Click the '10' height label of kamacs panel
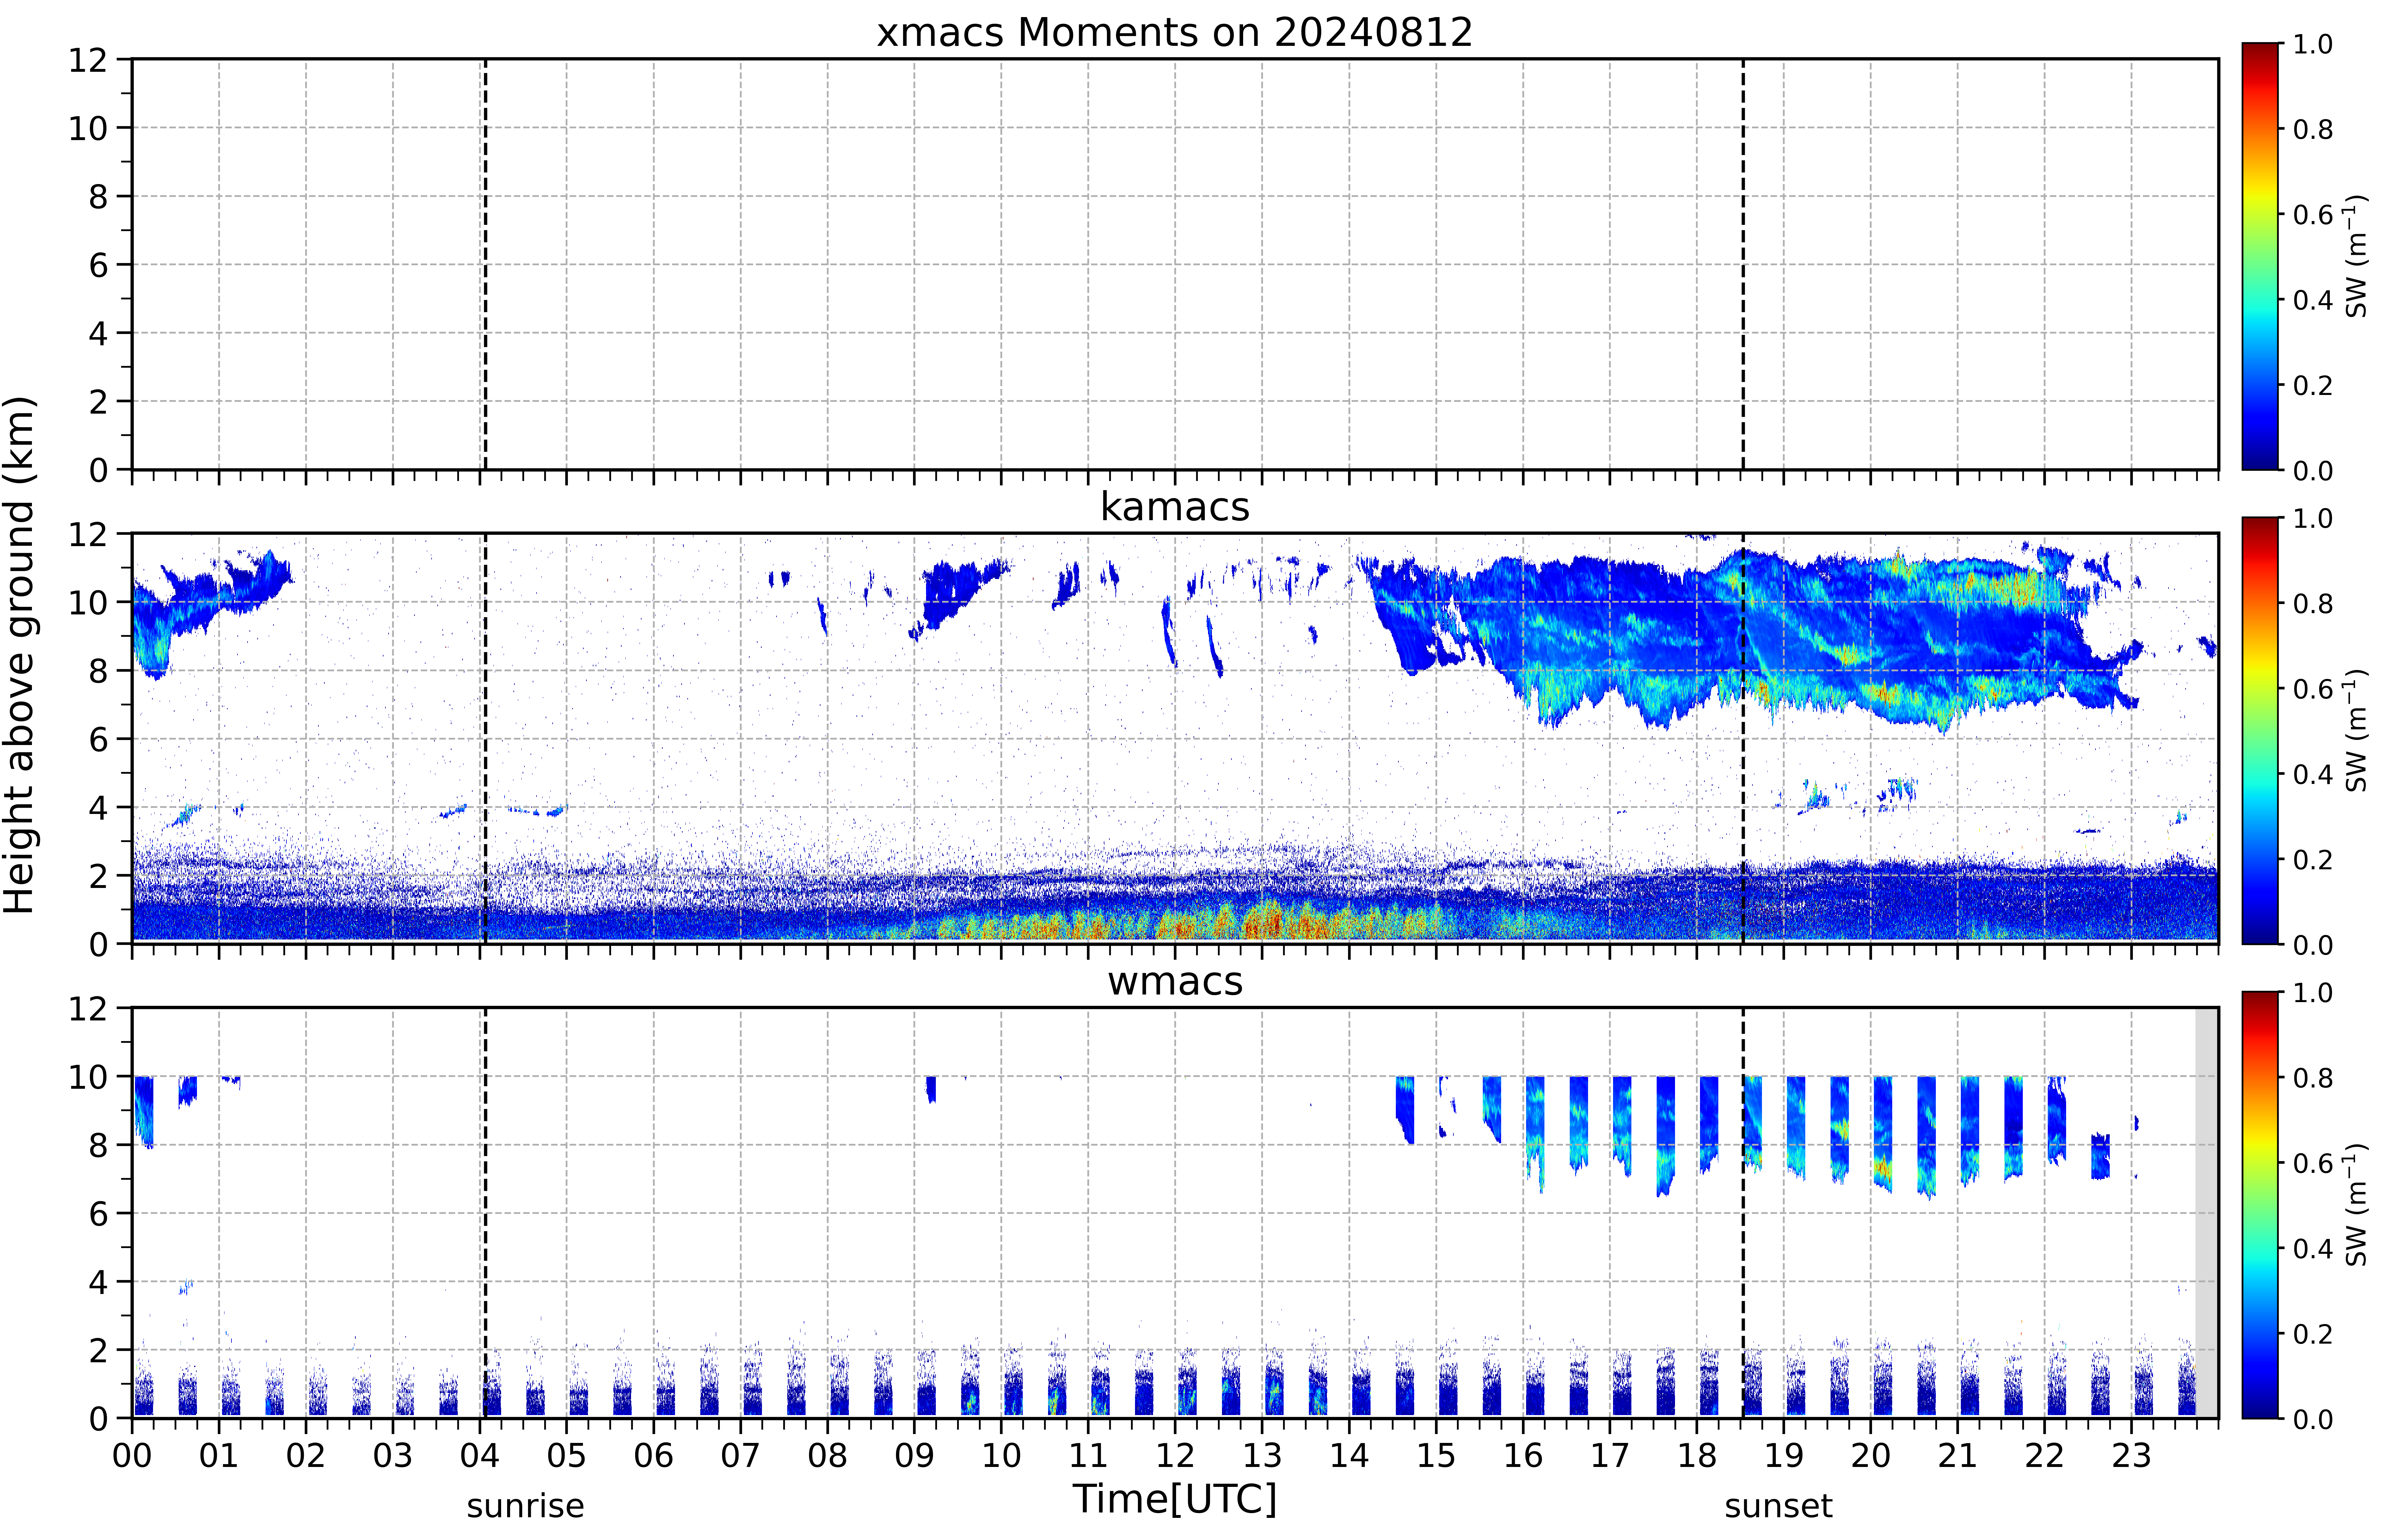Screen dimensions: 2387x1540 88,603
